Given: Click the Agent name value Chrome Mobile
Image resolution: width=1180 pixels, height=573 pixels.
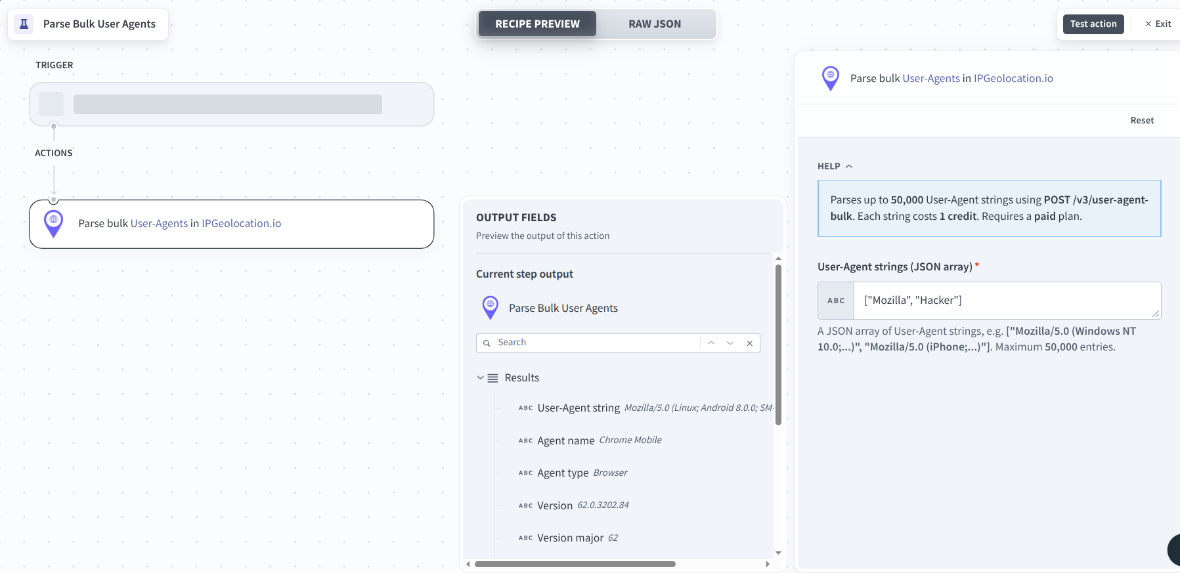Looking at the screenshot, I should tap(630, 440).
